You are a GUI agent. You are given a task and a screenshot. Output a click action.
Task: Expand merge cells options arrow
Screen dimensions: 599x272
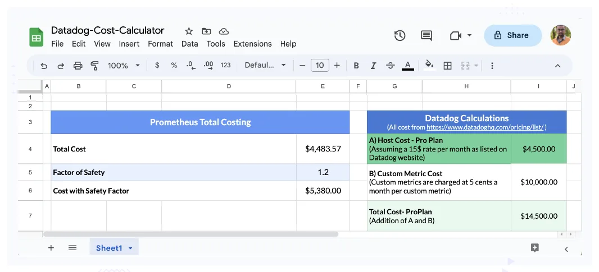[x=476, y=66]
